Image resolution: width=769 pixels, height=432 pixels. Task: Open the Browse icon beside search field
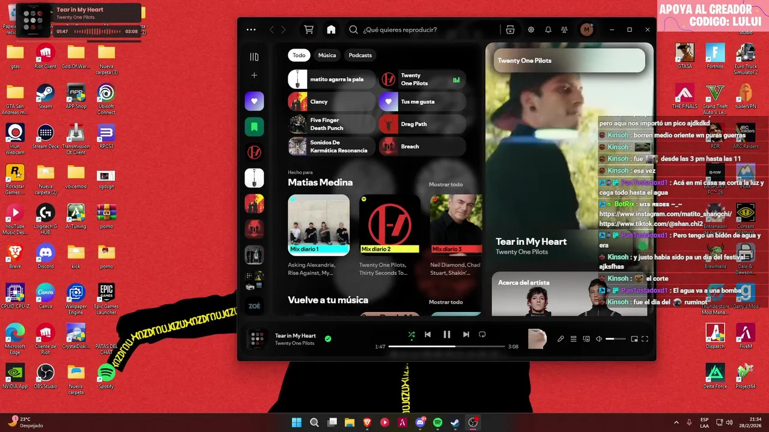[510, 29]
